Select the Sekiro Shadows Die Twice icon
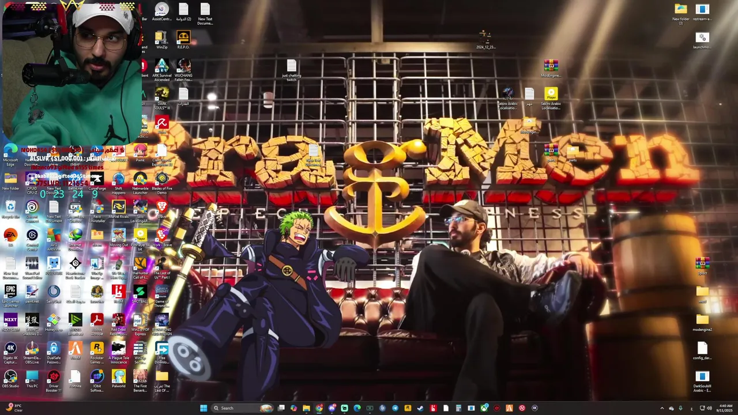Viewport: 738px width, 415px height. point(32,324)
